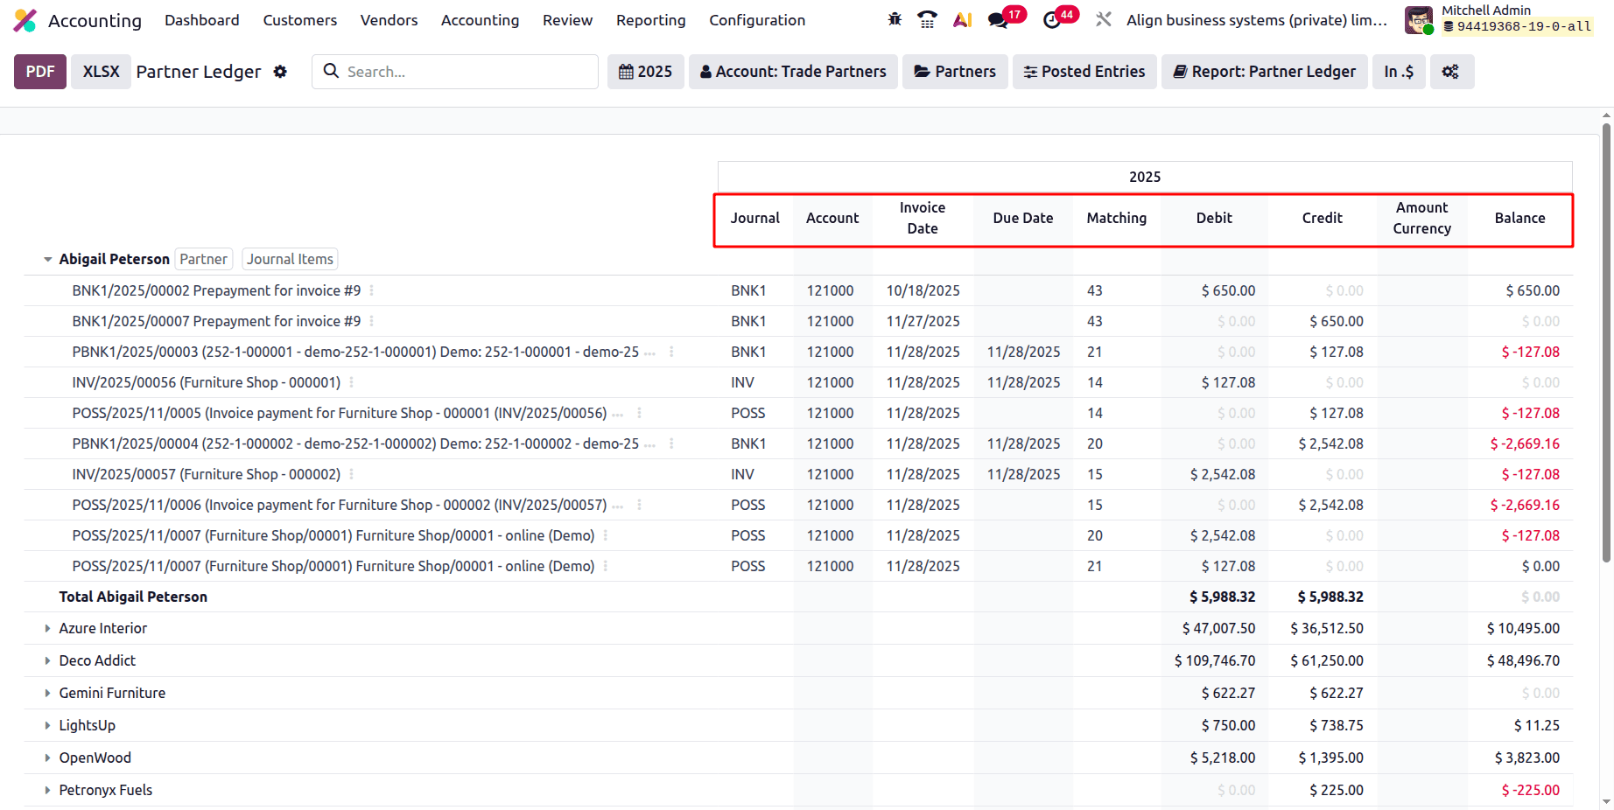Click the Credit column header

[x=1322, y=218]
